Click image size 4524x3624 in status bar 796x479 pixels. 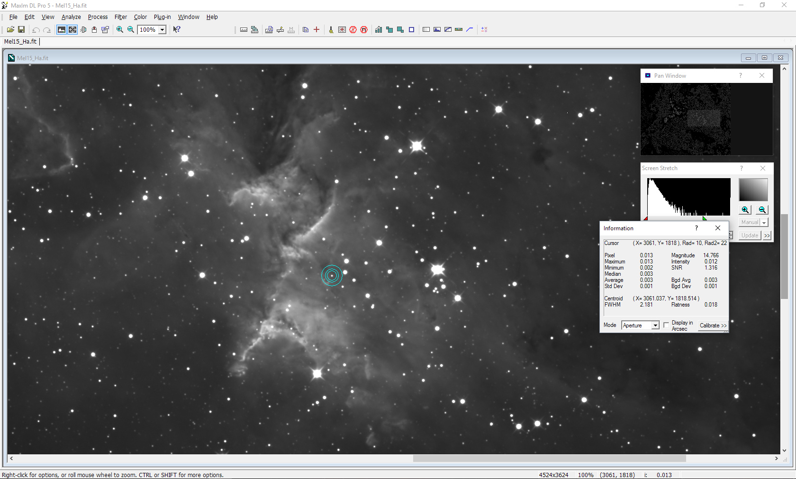coord(553,475)
